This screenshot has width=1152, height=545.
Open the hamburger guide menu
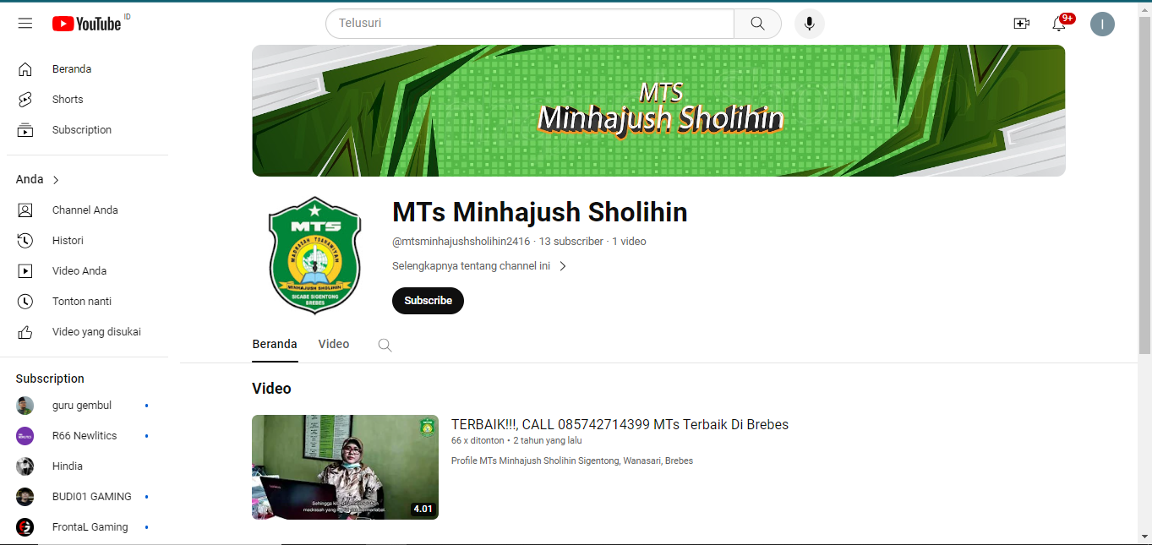(x=25, y=24)
